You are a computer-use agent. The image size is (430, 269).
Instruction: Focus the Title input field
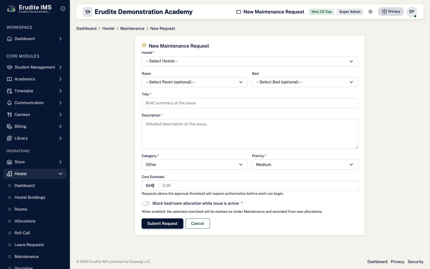pos(250,103)
